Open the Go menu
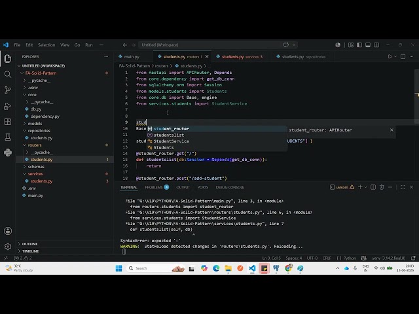The image size is (419, 314). (x=77, y=45)
